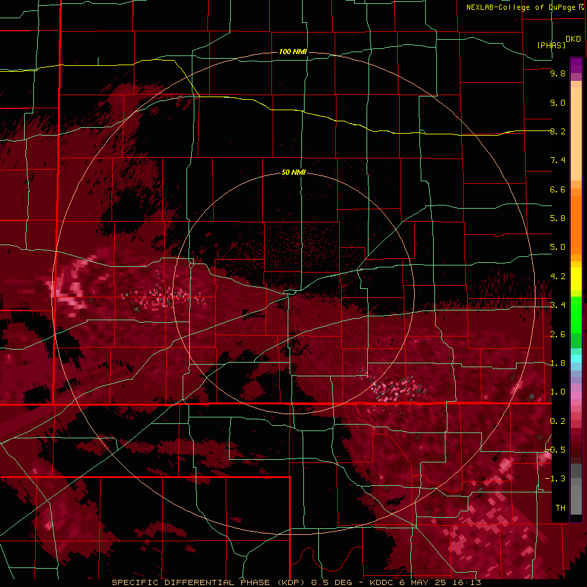Click the pink band of the color bar
Image resolution: width=587 pixels, height=587 pixels.
(x=576, y=395)
